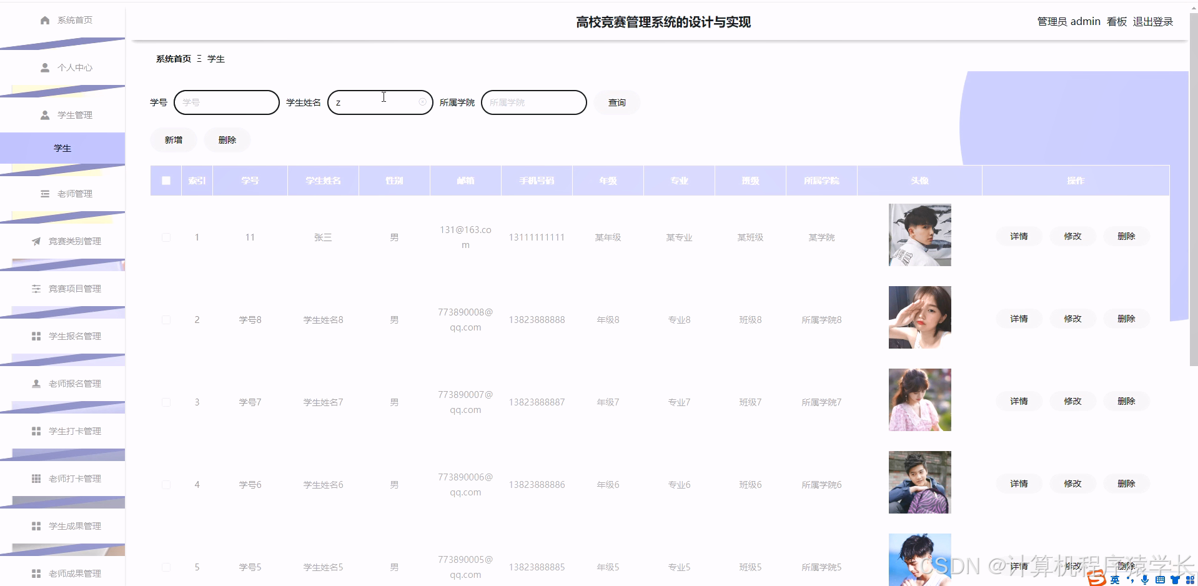Open Sogou voice input via microphone icon

[x=1145, y=579]
